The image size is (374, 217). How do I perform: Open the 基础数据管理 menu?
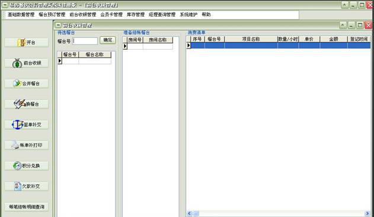click(x=21, y=15)
